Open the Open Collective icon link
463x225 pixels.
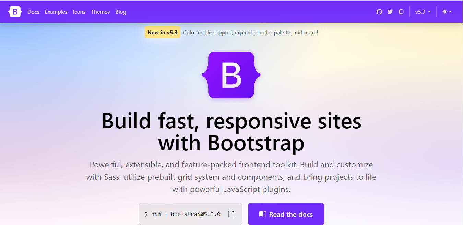click(401, 12)
